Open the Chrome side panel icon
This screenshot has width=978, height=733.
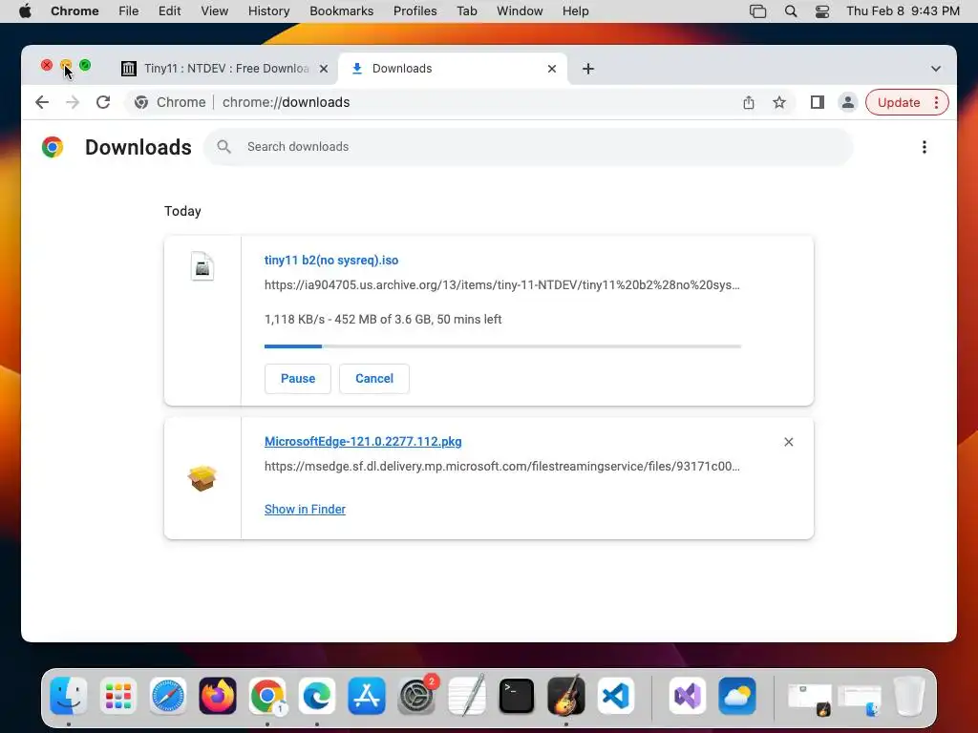[818, 102]
